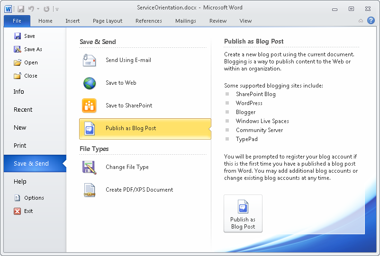Switch to the View tab
This screenshot has height=256, width=380.
tap(245, 21)
